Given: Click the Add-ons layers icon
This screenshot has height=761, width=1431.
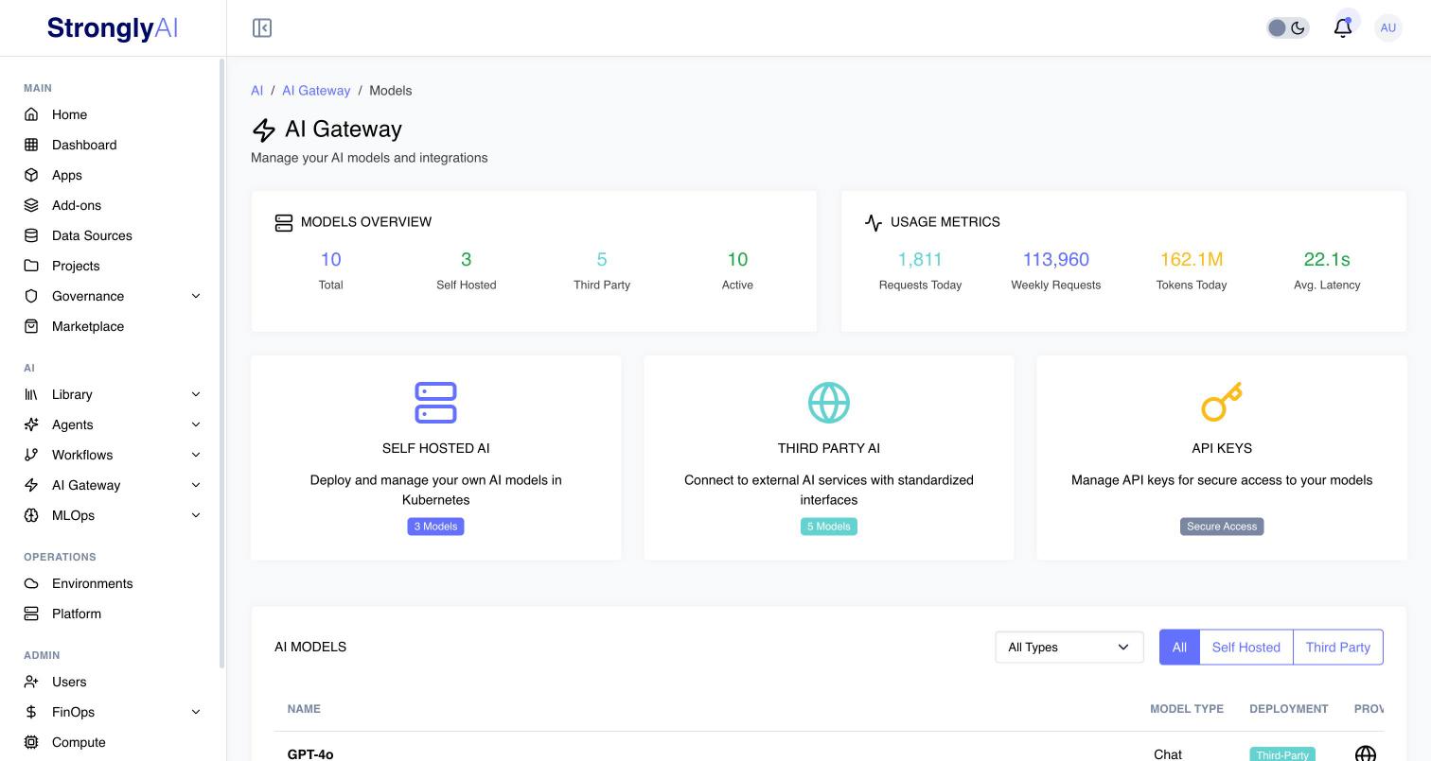Looking at the screenshot, I should 31,205.
